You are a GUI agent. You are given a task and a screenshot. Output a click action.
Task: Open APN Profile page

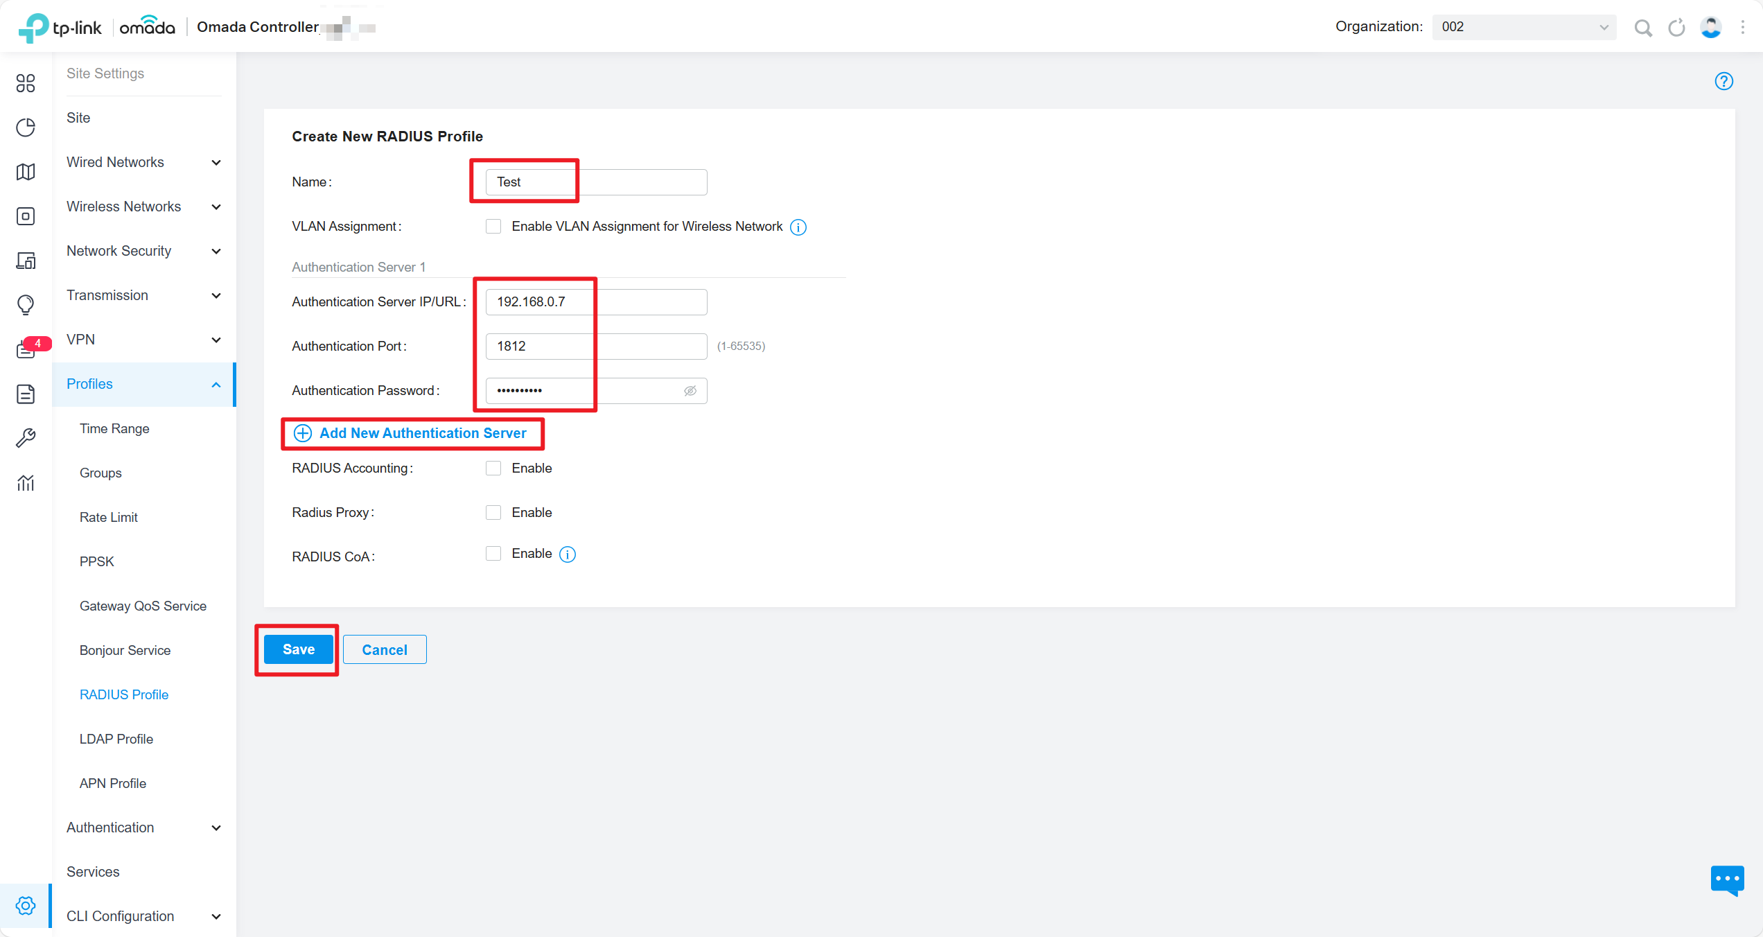pos(113,784)
